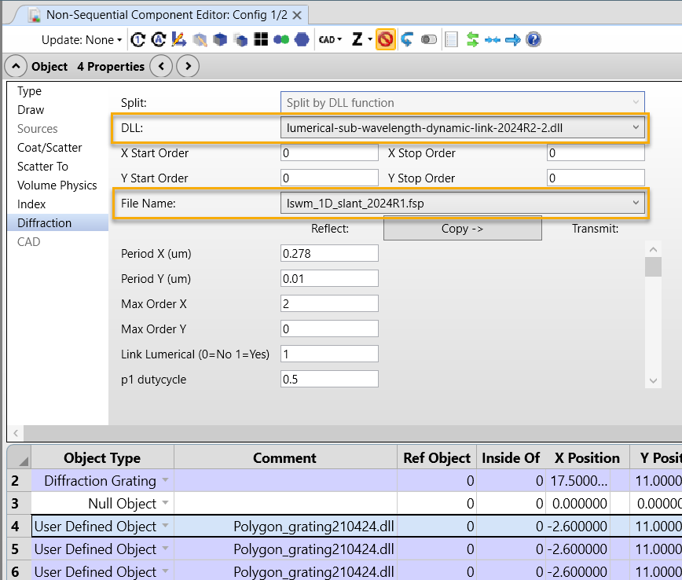The width and height of the screenshot is (682, 580).
Task: Click the Update once icon with number 1
Action: click(x=138, y=40)
